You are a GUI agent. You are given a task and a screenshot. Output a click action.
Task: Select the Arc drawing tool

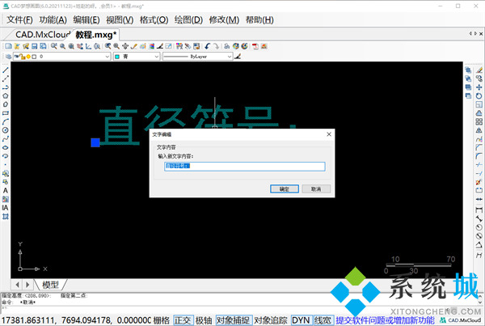6,121
